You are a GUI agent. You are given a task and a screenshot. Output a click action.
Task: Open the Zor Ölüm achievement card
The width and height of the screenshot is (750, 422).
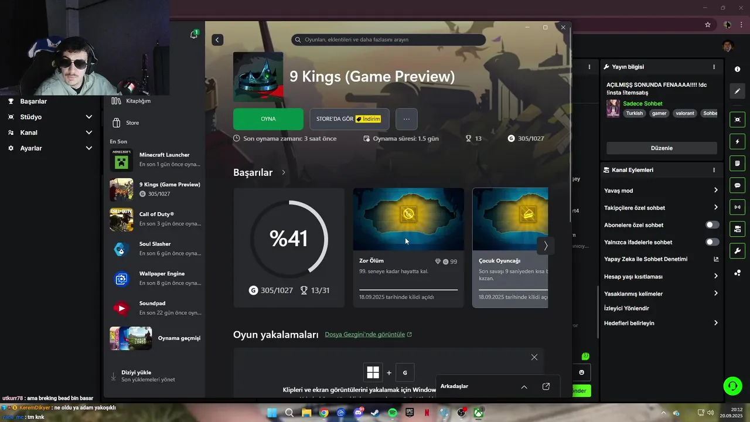coord(408,247)
